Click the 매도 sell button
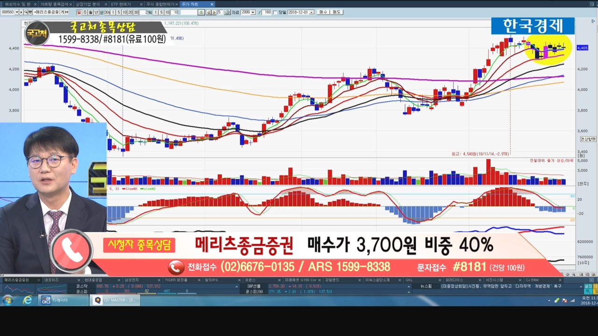The image size is (598, 336). (336, 12)
